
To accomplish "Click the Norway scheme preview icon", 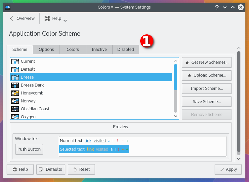I will point(15,101).
